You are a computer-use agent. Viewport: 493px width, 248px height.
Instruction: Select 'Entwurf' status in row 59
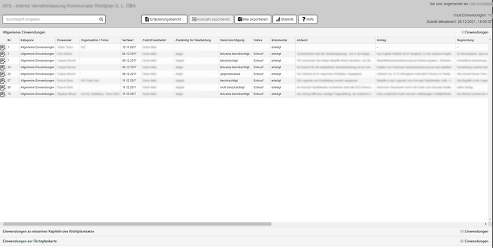pyautogui.click(x=258, y=87)
